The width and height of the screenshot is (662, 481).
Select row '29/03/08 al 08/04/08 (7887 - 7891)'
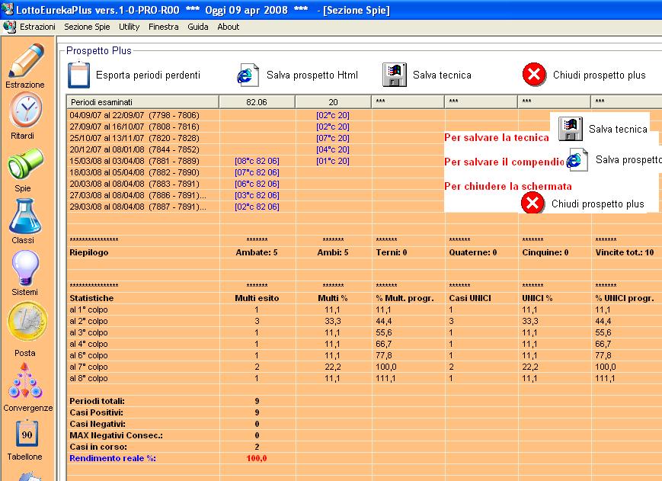[138, 207]
